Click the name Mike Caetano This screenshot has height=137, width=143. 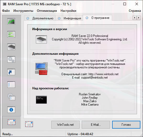[x=90, y=105]
